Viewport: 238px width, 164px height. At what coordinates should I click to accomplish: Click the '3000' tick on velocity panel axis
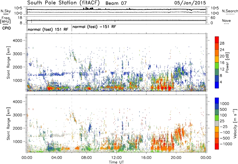(18, 115)
